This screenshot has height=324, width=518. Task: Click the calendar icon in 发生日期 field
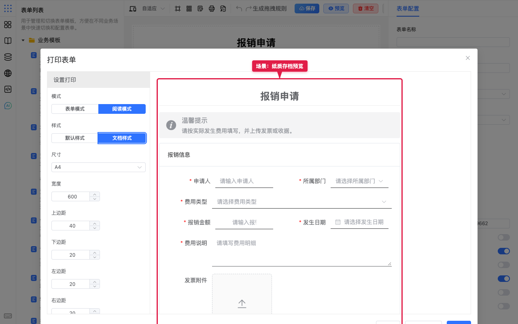pos(338,222)
